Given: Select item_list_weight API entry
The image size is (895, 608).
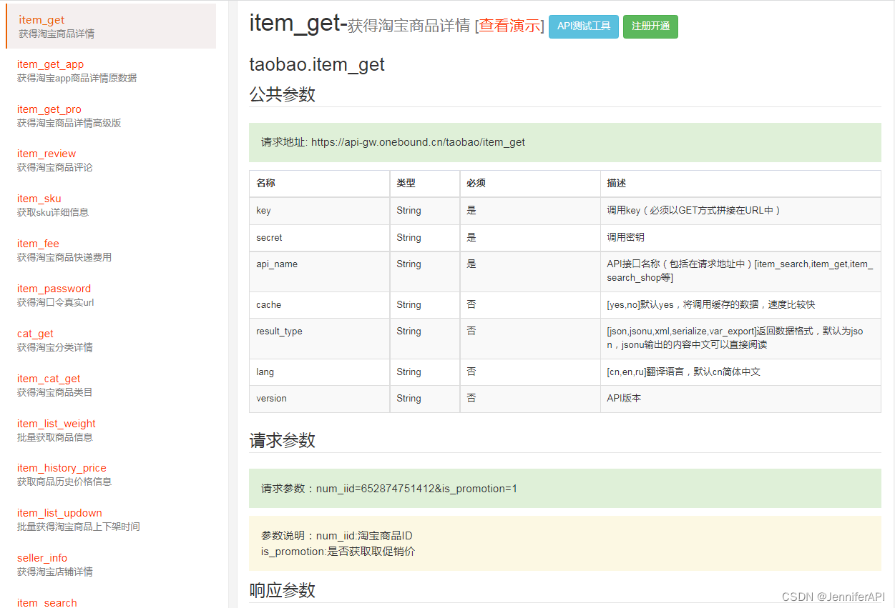Looking at the screenshot, I should (57, 424).
